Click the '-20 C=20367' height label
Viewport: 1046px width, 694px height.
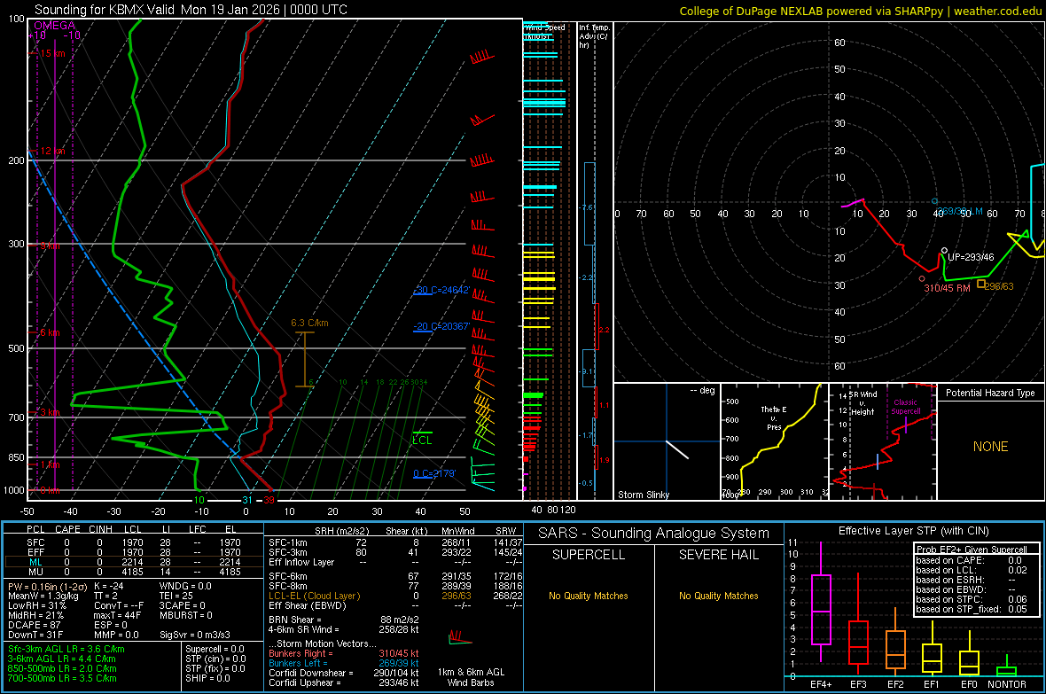click(441, 326)
